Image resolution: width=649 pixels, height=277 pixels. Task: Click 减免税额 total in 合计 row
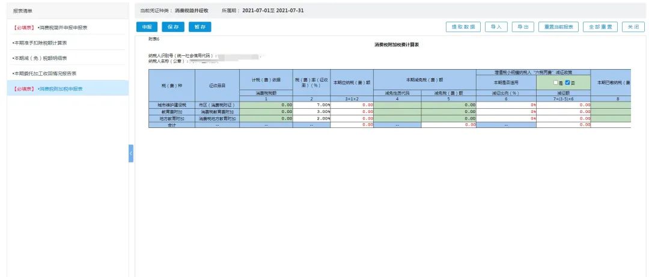pyautogui.click(x=449, y=124)
